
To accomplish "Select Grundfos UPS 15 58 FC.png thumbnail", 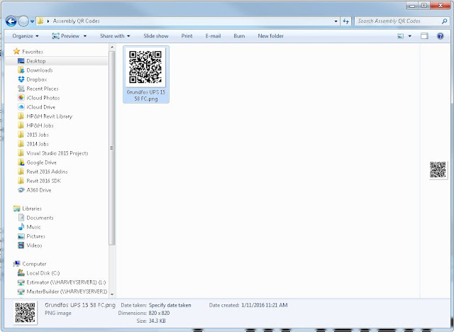I will point(146,74).
